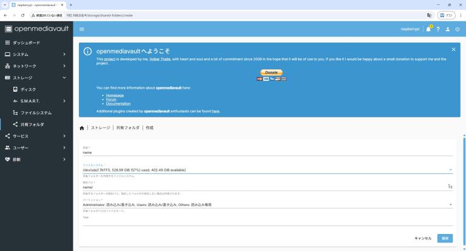Image resolution: width=466 pixels, height=251 pixels.
Task: Collapse the Storage menu chevron
Action: coord(64,77)
